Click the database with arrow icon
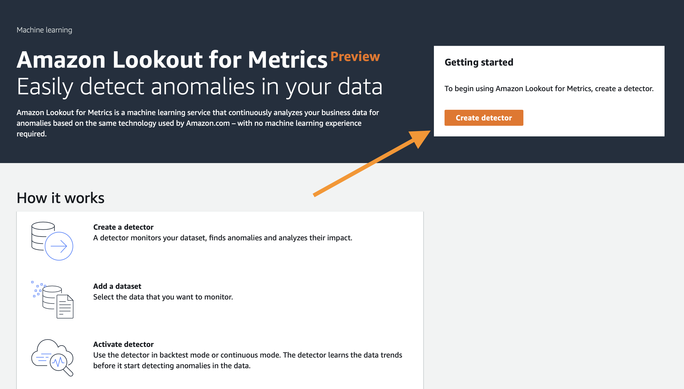Image resolution: width=684 pixels, height=389 pixels. click(52, 241)
